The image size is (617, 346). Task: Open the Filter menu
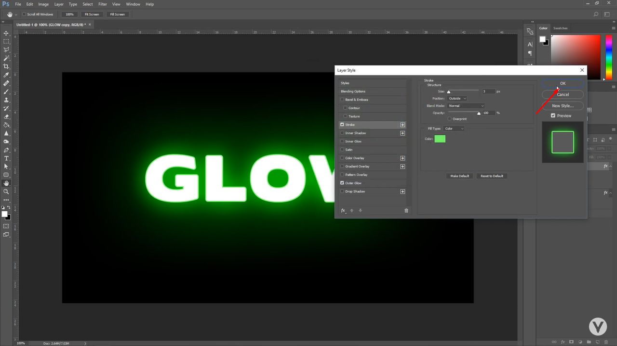103,4
